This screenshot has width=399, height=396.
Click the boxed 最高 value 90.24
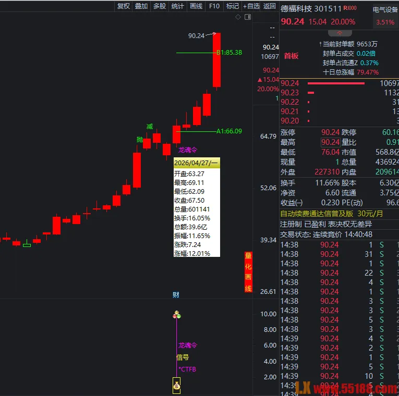tap(331, 142)
